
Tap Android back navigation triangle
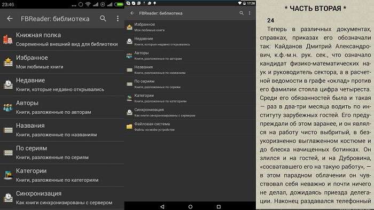point(162,206)
